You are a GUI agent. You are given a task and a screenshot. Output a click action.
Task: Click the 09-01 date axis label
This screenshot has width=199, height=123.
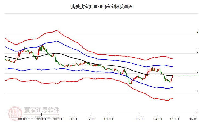click(x=41, y=119)
